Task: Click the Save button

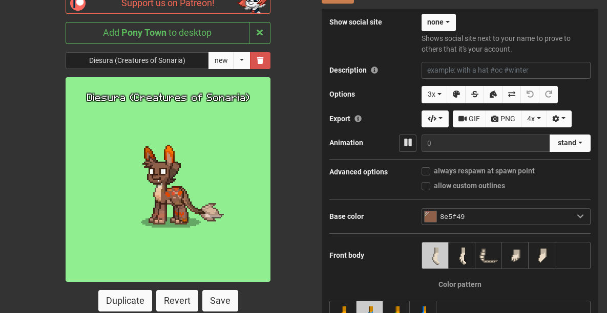Action: coord(220,301)
